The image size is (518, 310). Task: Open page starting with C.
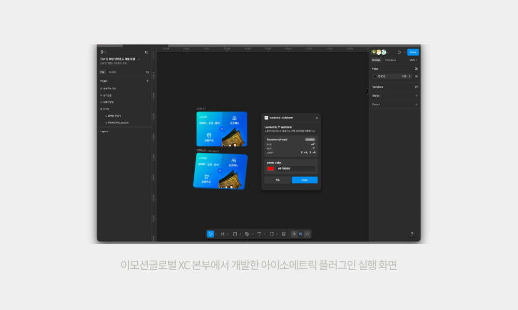[107, 102]
